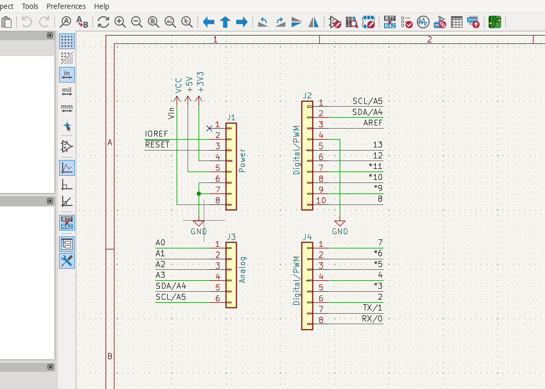Open the Tools menu
This screenshot has height=389, width=545.
coord(30,6)
